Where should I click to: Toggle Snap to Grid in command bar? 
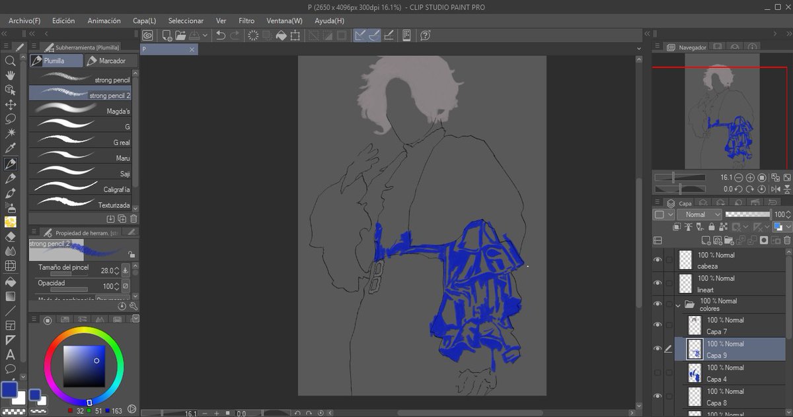click(x=389, y=35)
